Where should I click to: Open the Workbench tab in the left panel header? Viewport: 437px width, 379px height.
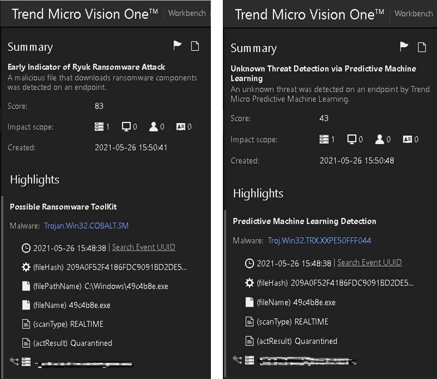coord(187,13)
